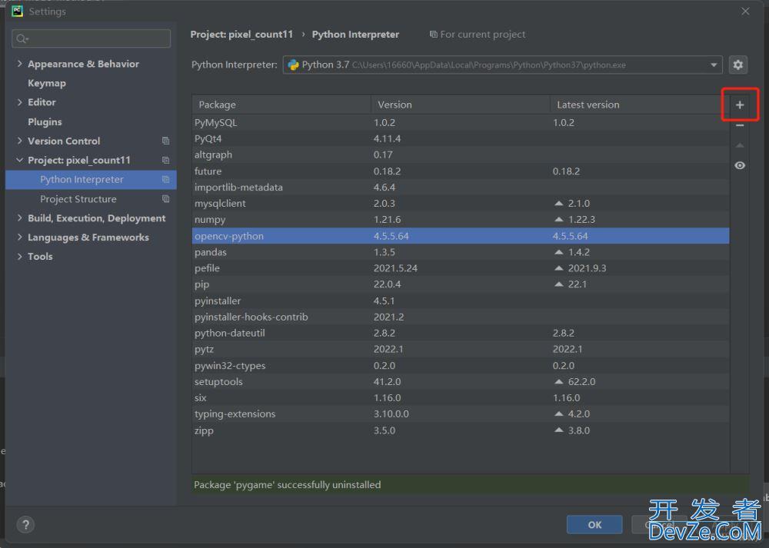Select pyinstaller-hooks-contrib package row
769x548 pixels.
pos(461,317)
